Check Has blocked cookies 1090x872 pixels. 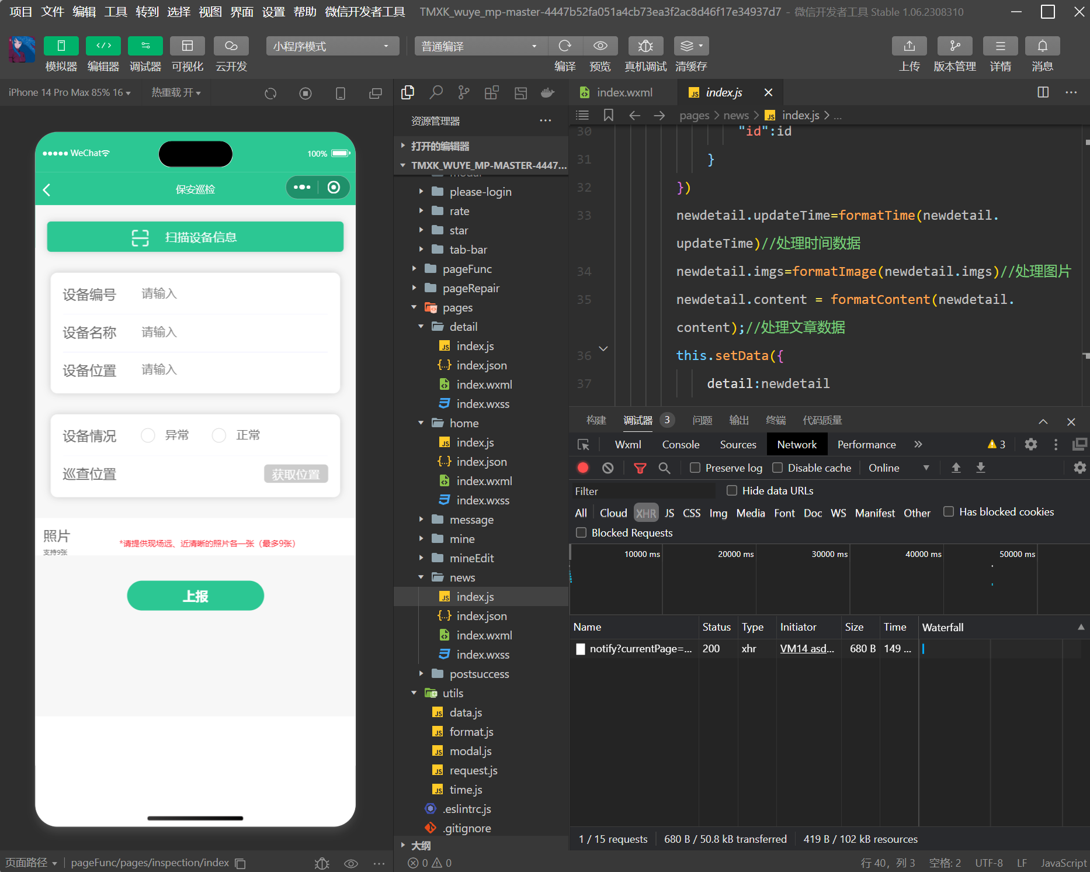[949, 511]
